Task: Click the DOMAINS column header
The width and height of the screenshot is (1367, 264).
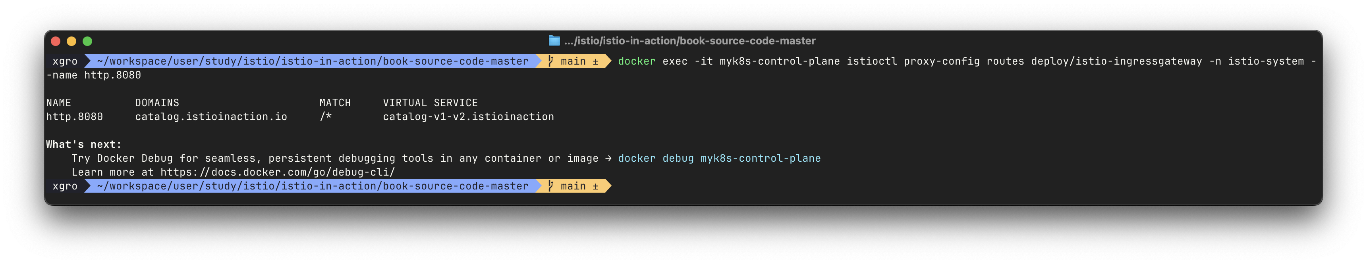Action: click(157, 103)
